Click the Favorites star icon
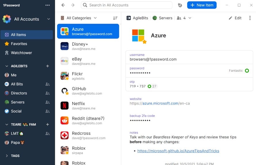Screen dimensions: 256x165 [7, 44]
